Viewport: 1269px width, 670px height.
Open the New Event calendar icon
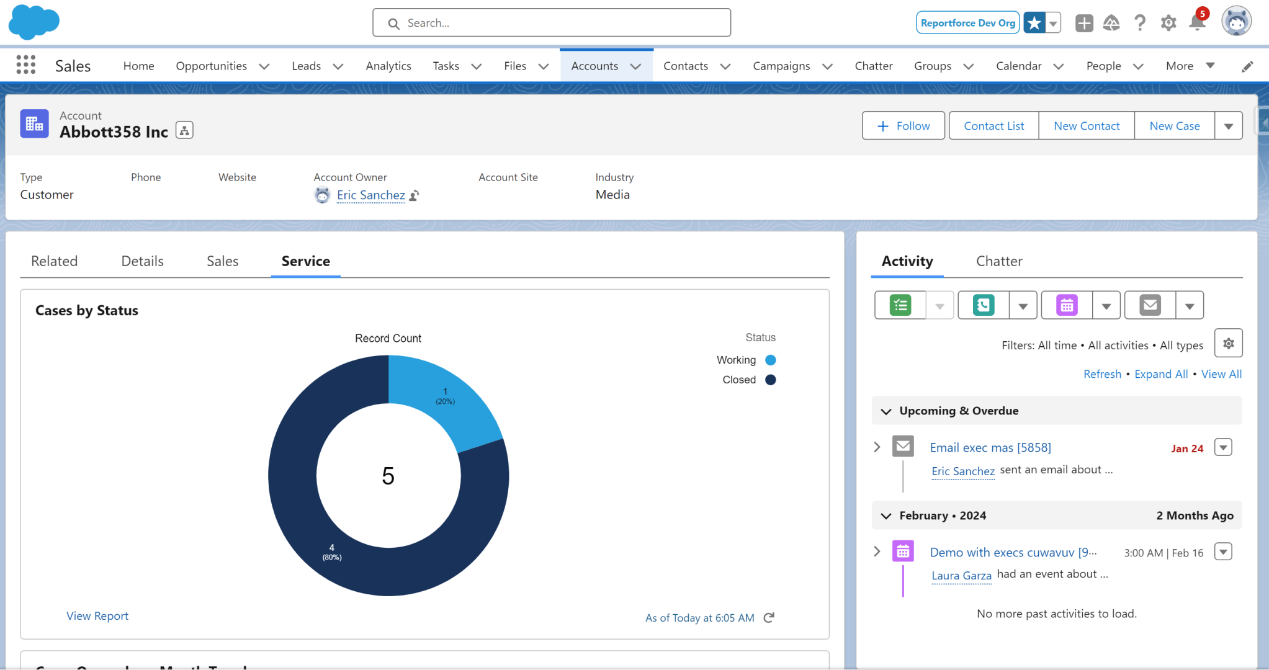coord(1067,305)
